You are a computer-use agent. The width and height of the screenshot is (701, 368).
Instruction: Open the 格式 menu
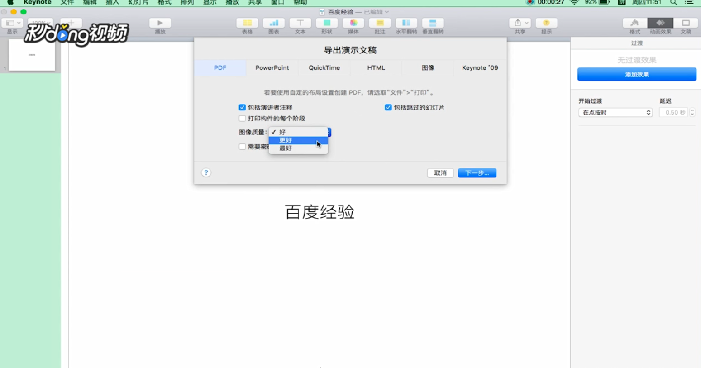[164, 2]
